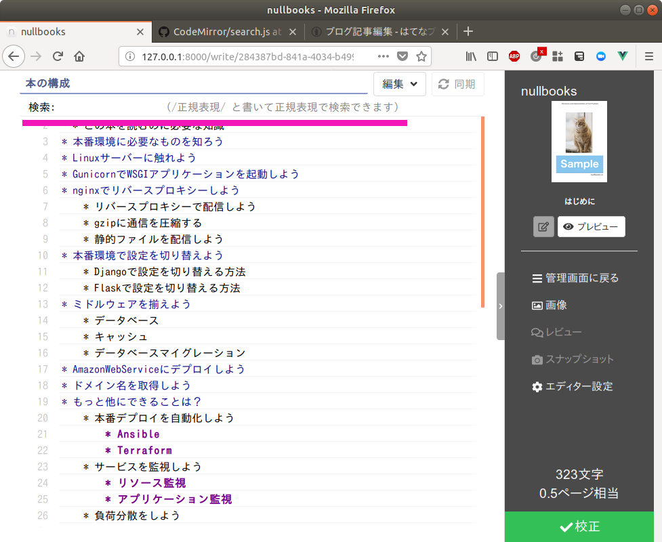The width and height of the screenshot is (662, 542).
Task: Click the Zoom camera extension icon
Action: point(601,56)
